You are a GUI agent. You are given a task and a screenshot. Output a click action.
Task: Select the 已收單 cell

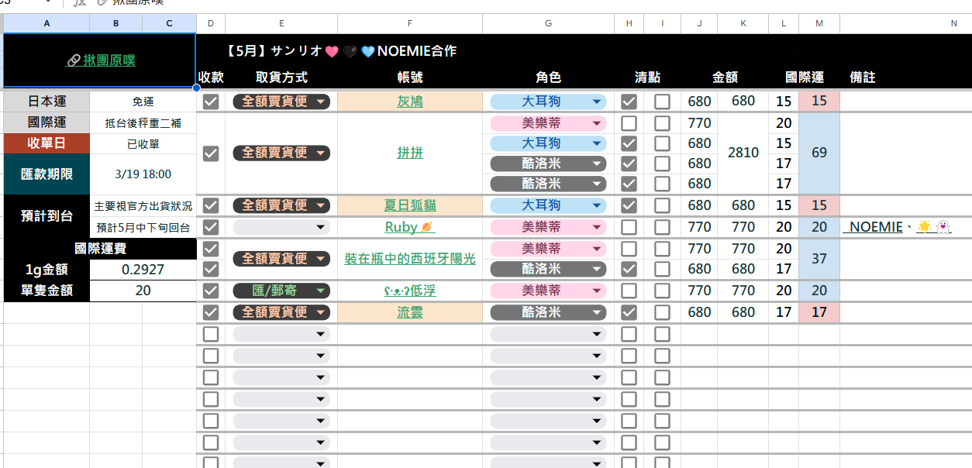pos(143,143)
